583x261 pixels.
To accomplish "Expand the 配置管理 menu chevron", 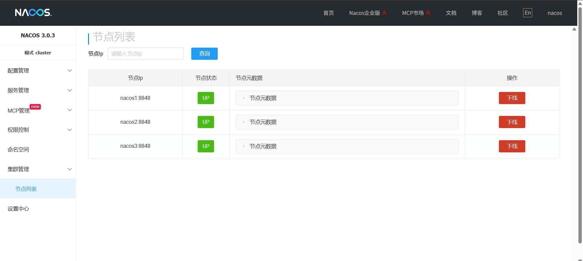I will (x=70, y=71).
